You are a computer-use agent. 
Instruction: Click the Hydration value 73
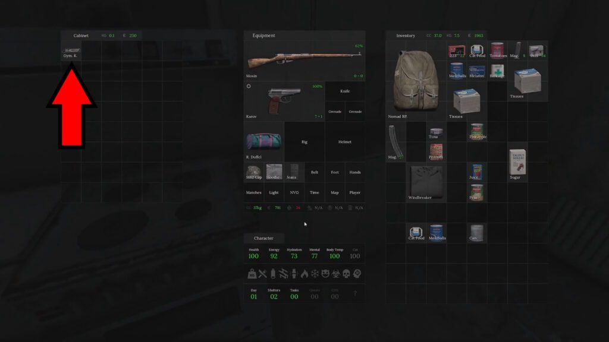click(x=294, y=256)
